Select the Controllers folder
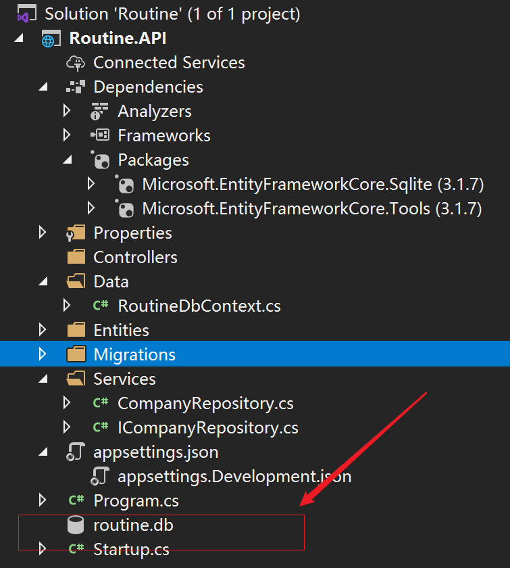The width and height of the screenshot is (510, 568). [x=135, y=258]
